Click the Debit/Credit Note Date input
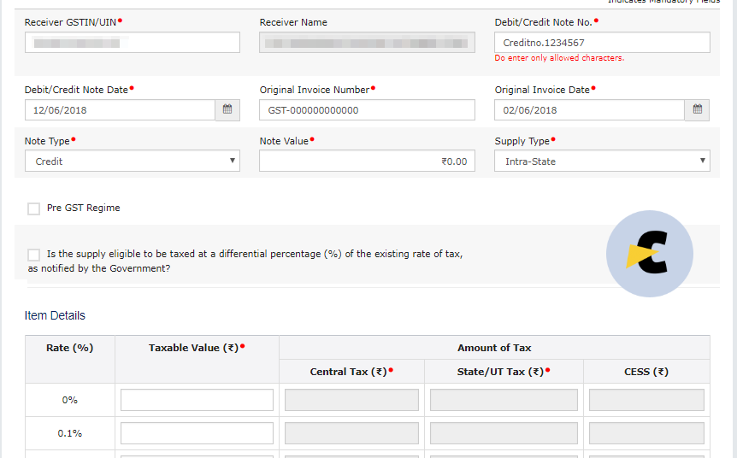The image size is (737, 458). (x=121, y=110)
